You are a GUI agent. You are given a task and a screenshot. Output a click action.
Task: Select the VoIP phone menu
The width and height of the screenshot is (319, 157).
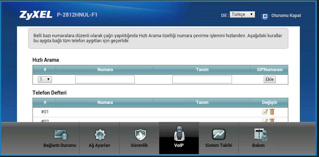[179, 138]
